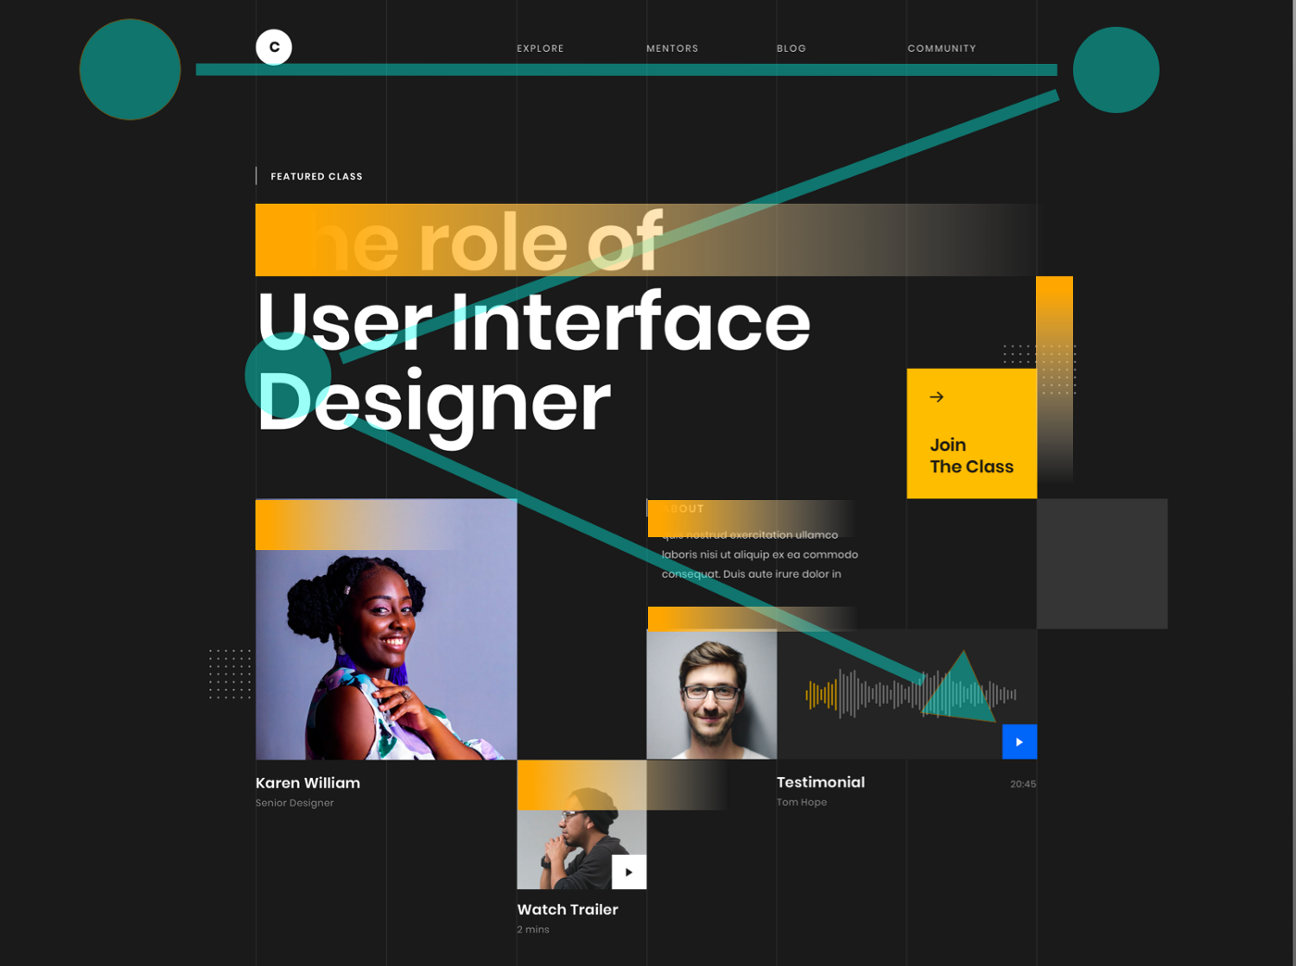Click the Join The Class text
The width and height of the screenshot is (1296, 966).
tap(971, 456)
